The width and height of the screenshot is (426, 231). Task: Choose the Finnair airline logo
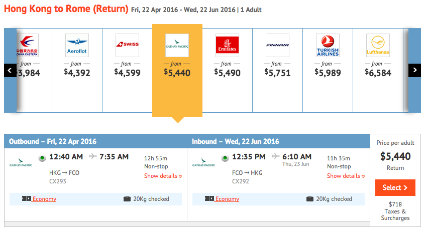click(277, 45)
